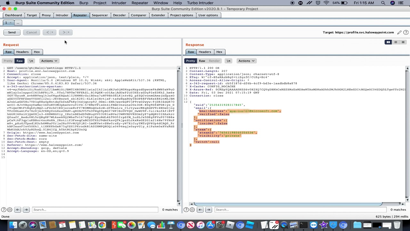Screen dimensions: 410x231
Task: Open response search settings gear
Action: click(x=192, y=210)
